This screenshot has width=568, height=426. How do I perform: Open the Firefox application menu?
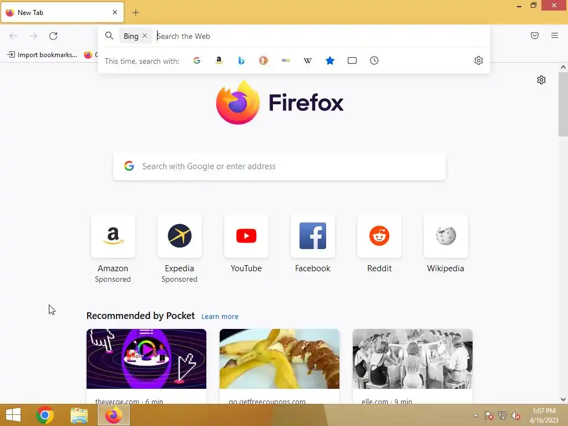tap(554, 35)
